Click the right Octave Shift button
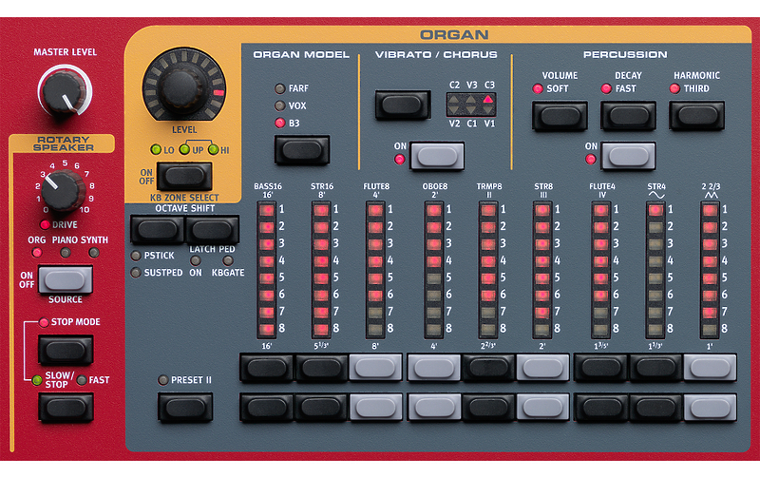Viewport: 760px width, 478px height. click(212, 229)
